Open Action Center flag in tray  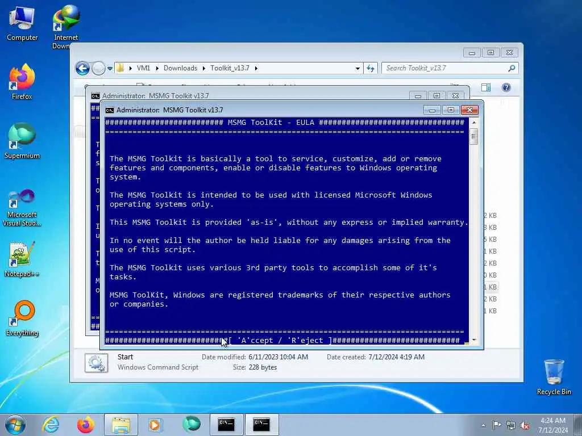(497, 425)
